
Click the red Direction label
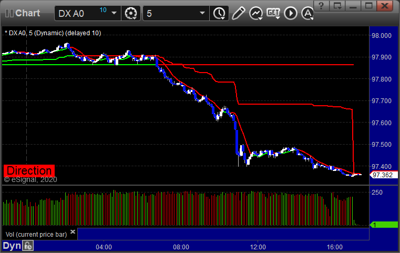coord(29,170)
